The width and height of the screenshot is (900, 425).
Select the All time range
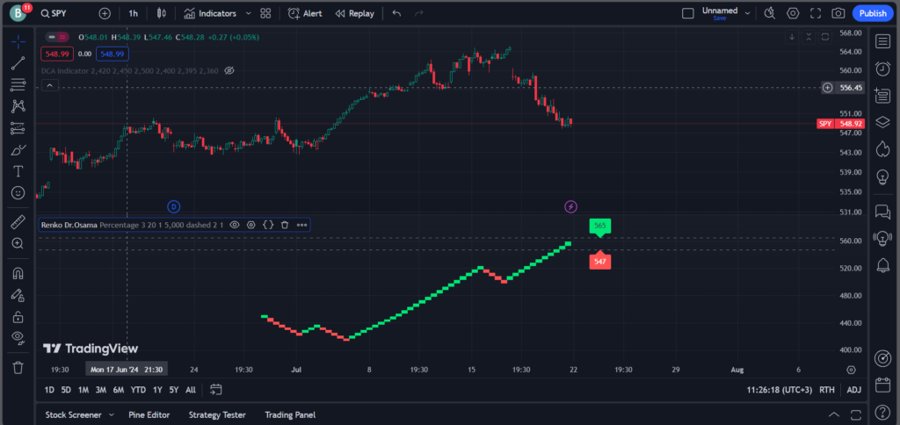(x=191, y=390)
